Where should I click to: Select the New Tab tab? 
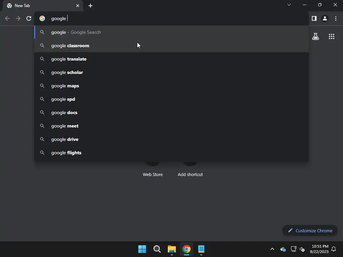(43, 6)
